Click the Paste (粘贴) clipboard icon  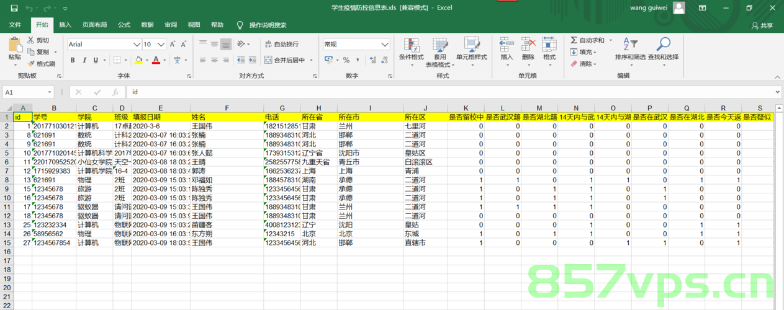tap(14, 45)
